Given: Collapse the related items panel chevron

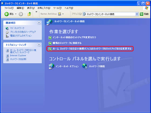Looking at the screenshot, I should (39, 23).
